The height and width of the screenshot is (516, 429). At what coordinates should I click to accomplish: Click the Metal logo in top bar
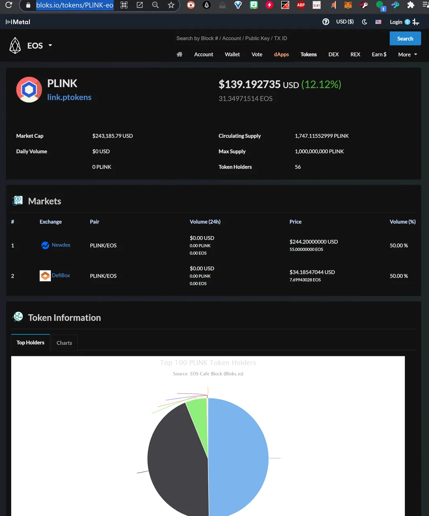[18, 22]
